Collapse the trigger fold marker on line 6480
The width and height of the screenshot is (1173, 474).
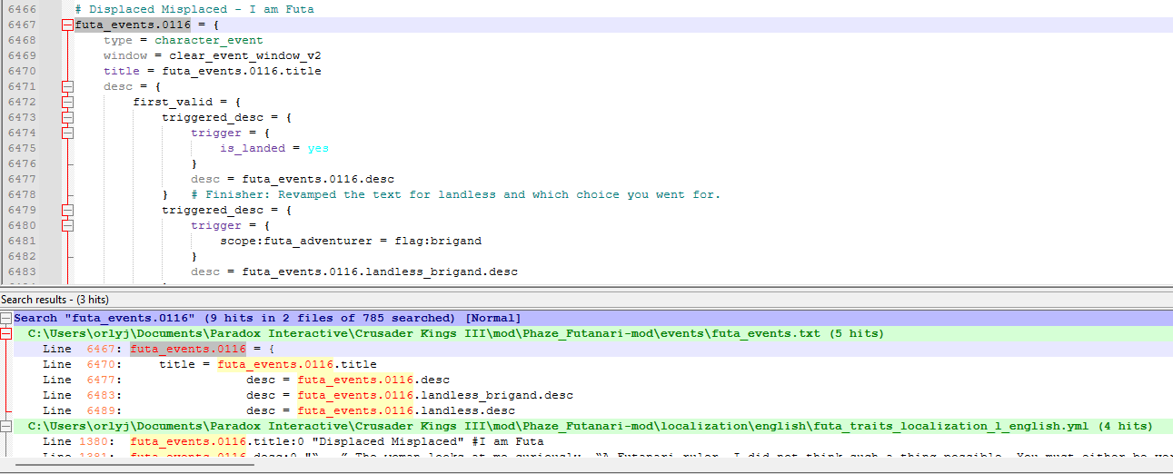pos(67,225)
